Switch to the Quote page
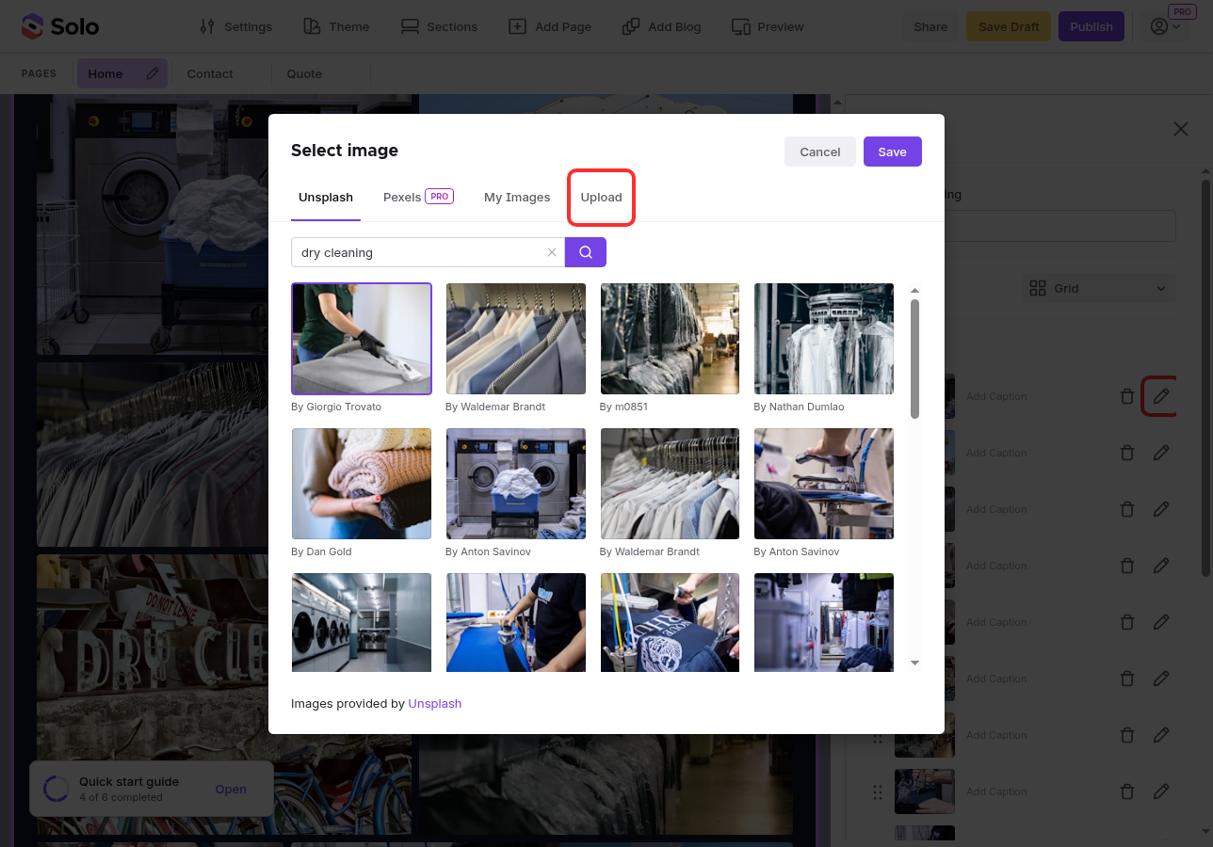The width and height of the screenshot is (1213, 847). click(x=304, y=73)
